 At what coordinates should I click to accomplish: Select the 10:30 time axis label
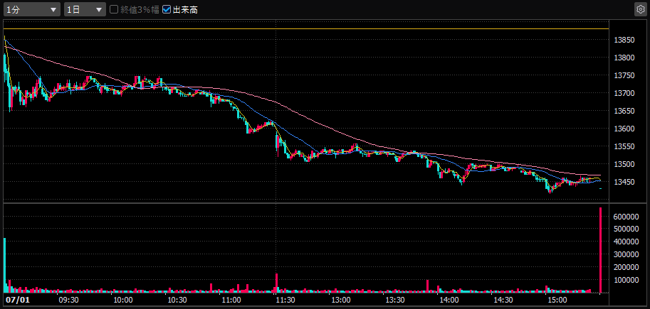(177, 299)
